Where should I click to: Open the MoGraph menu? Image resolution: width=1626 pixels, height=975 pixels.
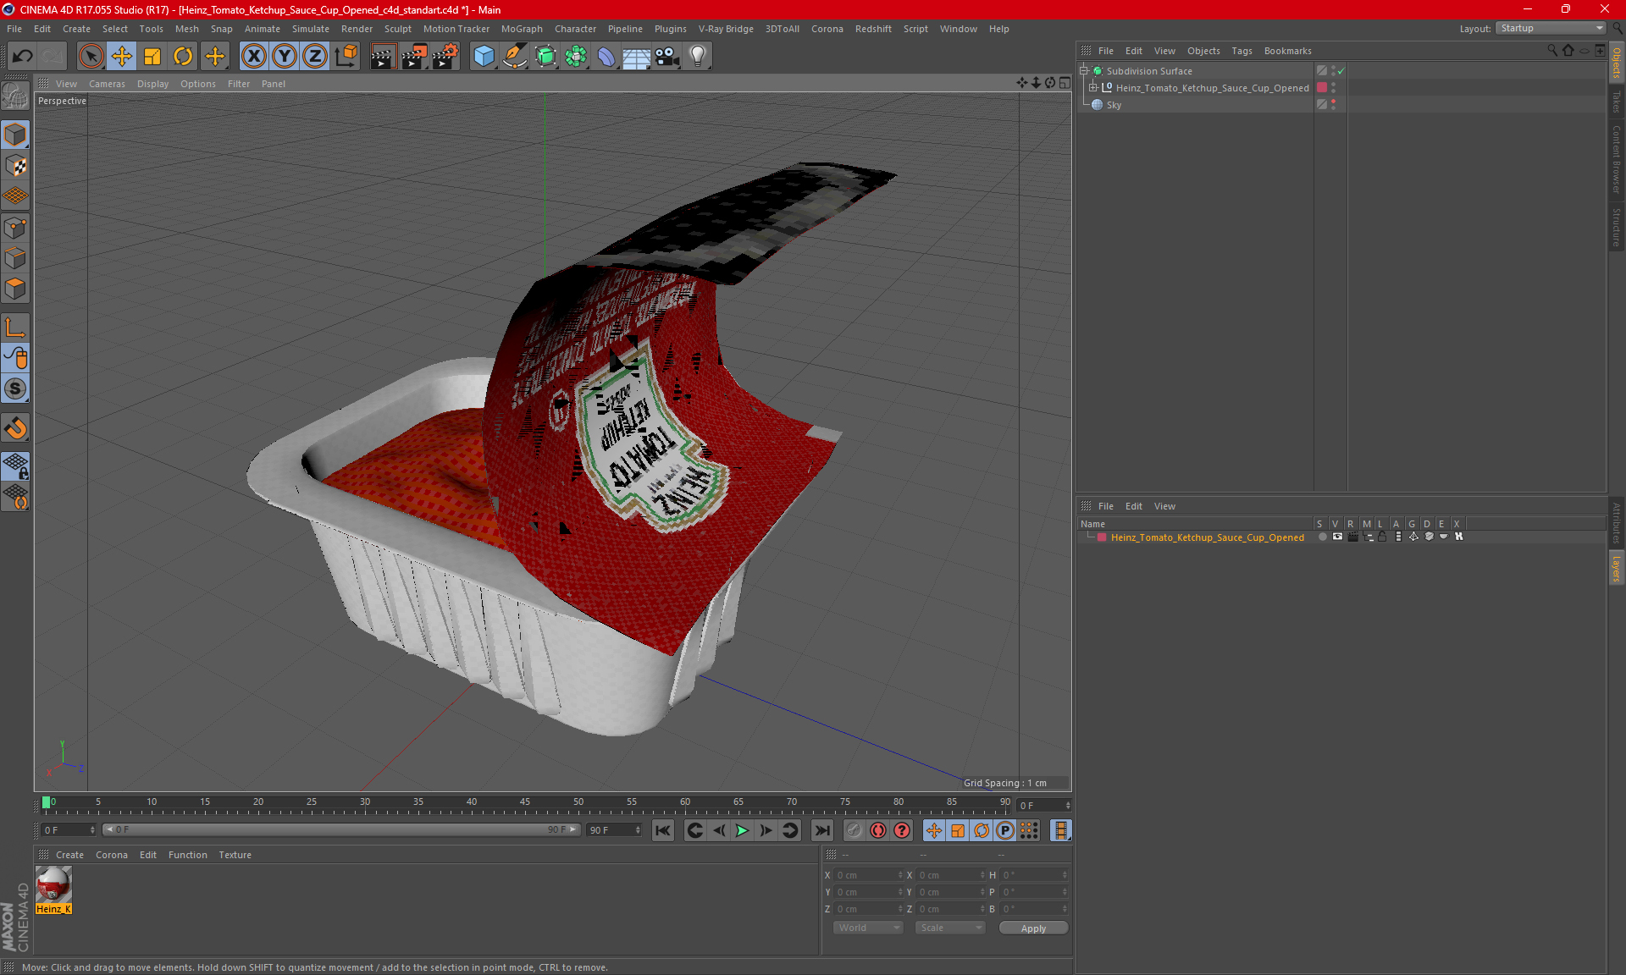click(522, 29)
